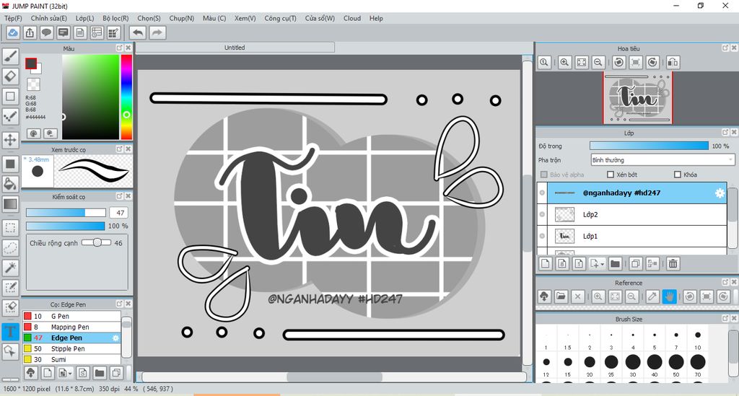Image resolution: width=739 pixels, height=396 pixels.
Task: Select the Magic Wand tool
Action: coord(10,268)
